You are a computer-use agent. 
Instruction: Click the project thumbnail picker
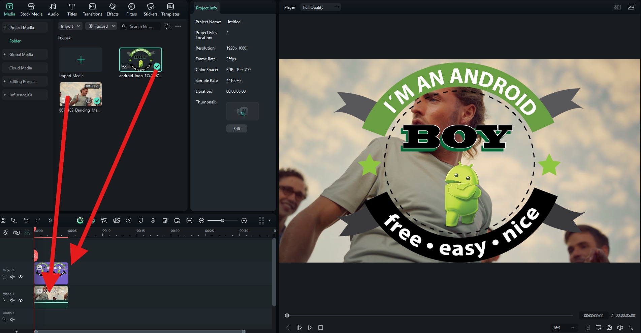[243, 111]
